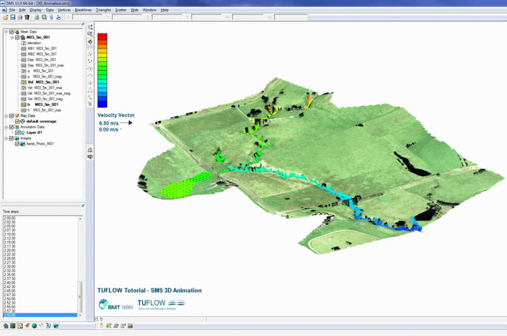Select the 2:50:00 time step
The image size is (507, 336).
click(x=10, y=299)
